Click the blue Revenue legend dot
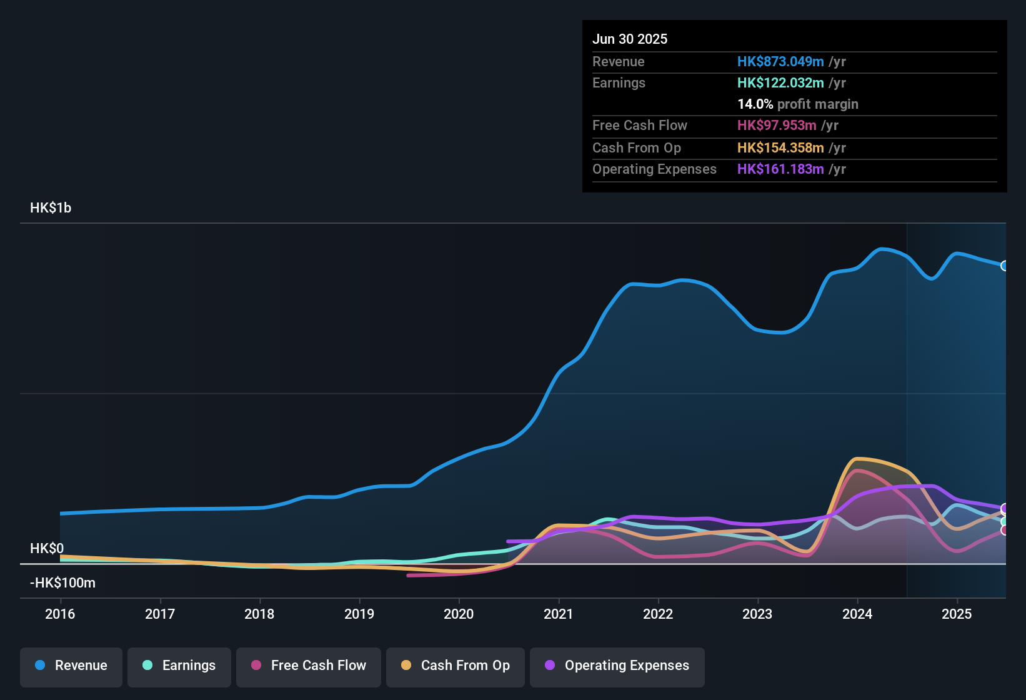Image resolution: width=1026 pixels, height=700 pixels. (39, 666)
